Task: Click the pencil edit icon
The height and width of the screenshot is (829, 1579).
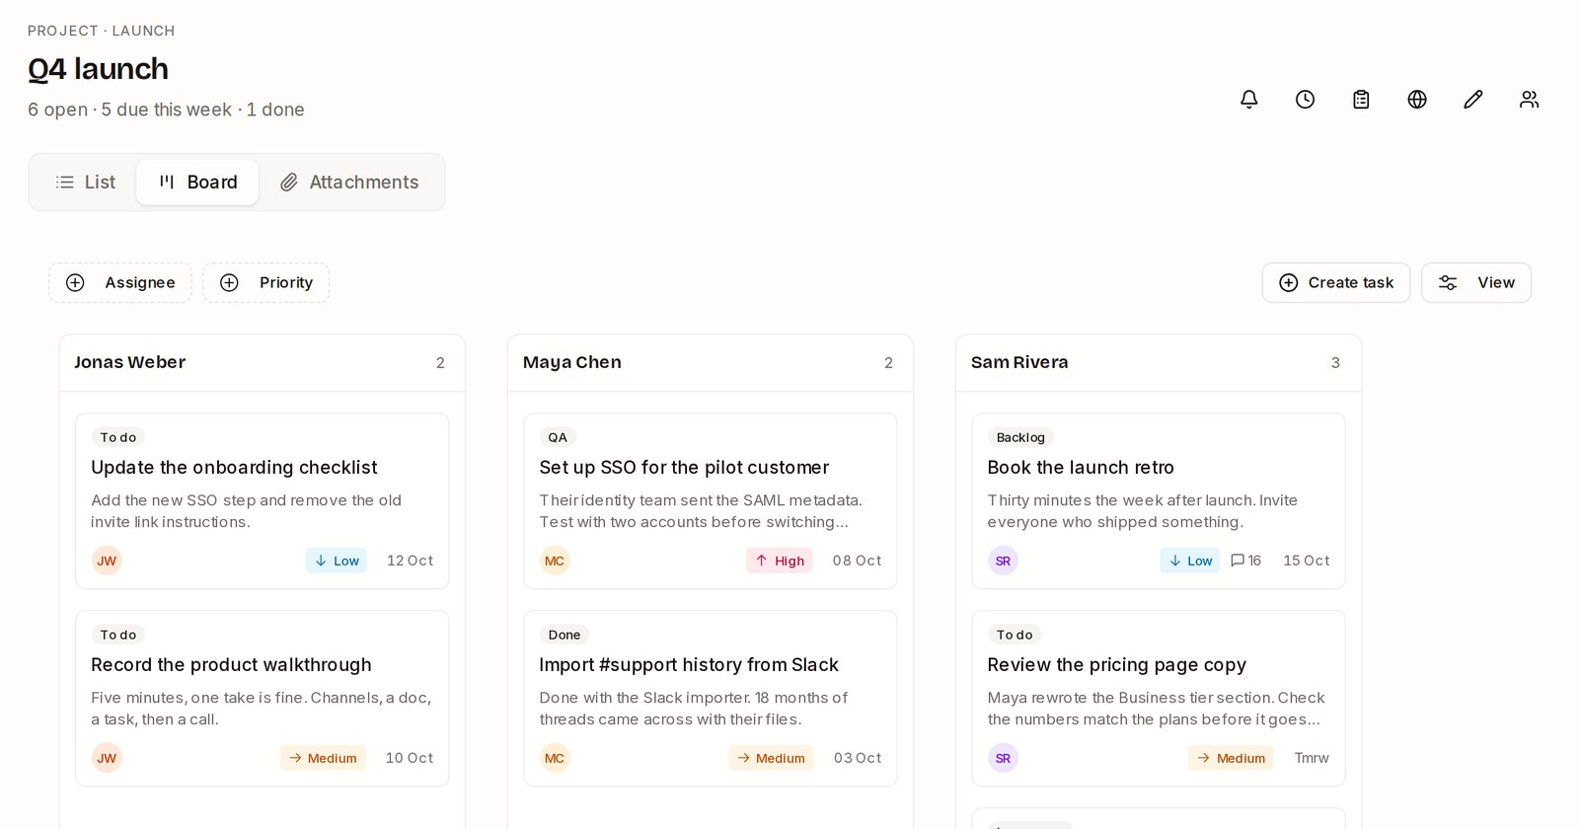Action: tap(1473, 99)
